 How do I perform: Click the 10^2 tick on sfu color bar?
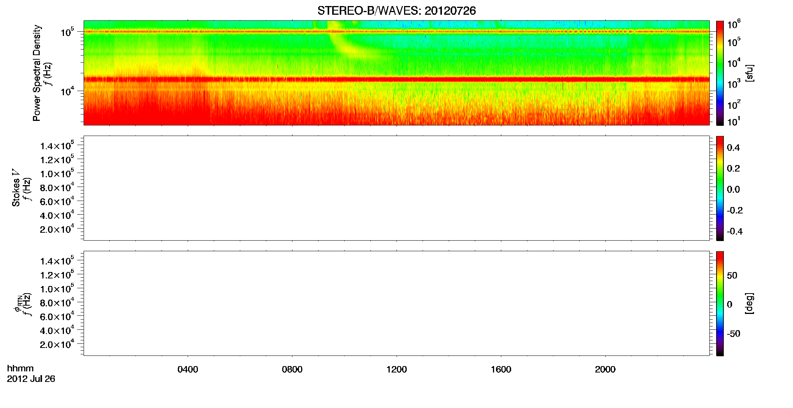point(734,105)
